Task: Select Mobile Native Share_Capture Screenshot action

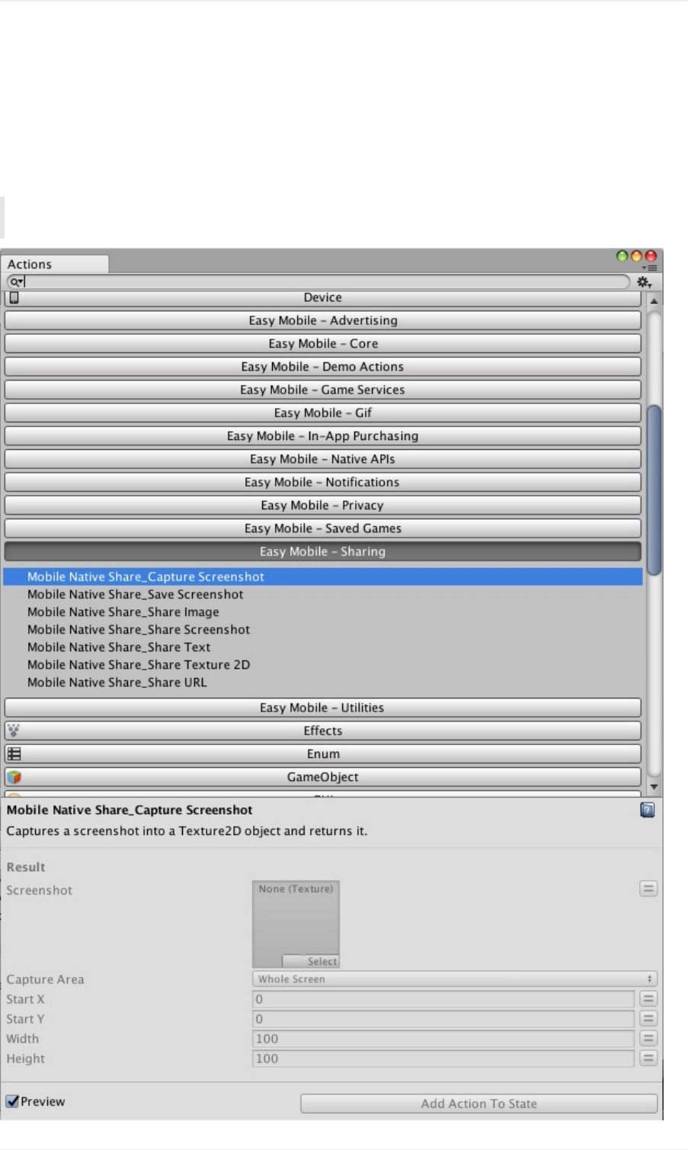Action: point(323,577)
